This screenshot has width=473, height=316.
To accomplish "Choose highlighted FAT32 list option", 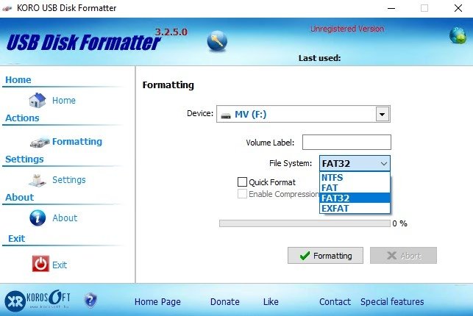I will point(355,198).
